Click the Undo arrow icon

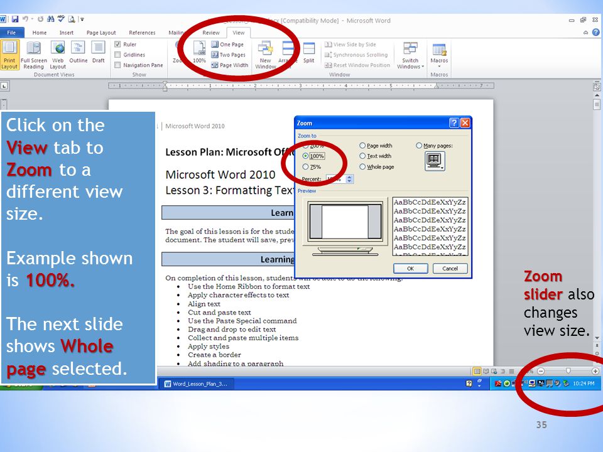point(25,19)
